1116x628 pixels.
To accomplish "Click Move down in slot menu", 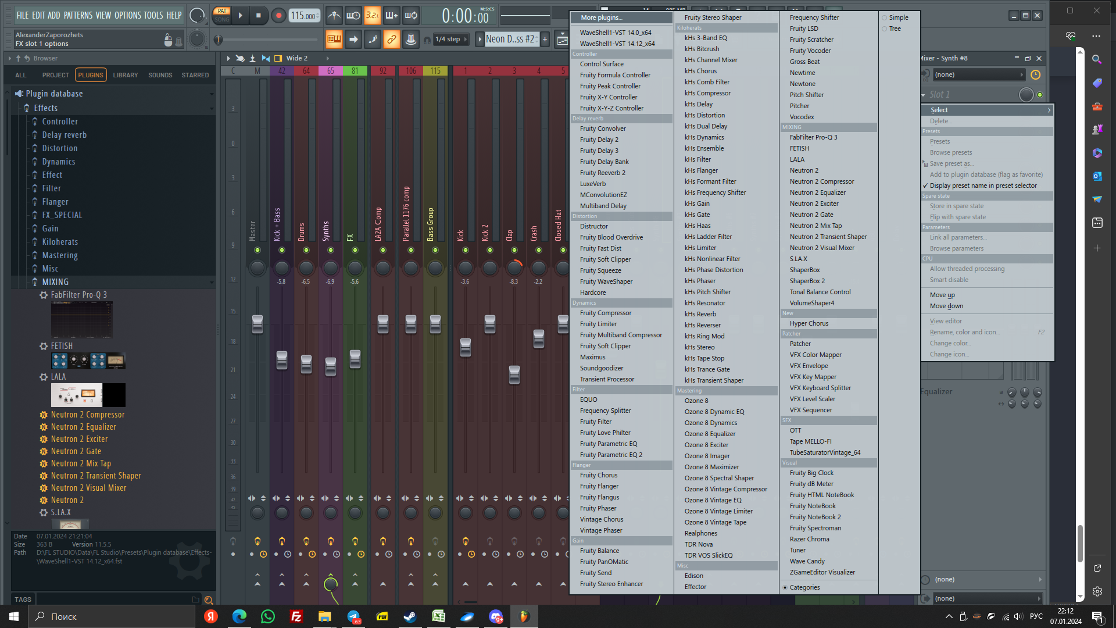I will pyautogui.click(x=946, y=306).
